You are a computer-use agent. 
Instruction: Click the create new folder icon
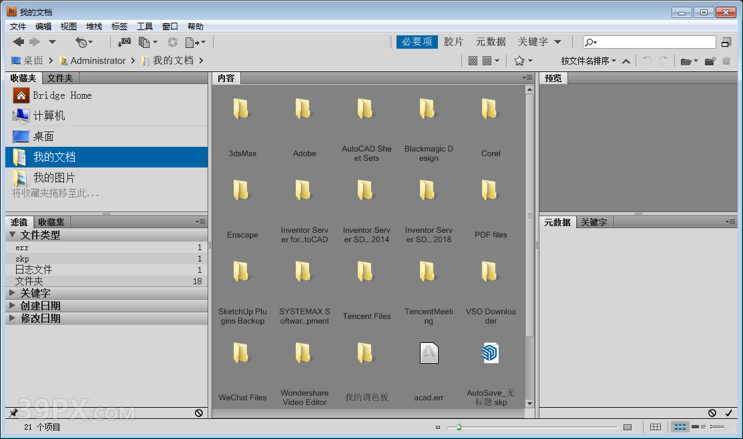click(710, 61)
